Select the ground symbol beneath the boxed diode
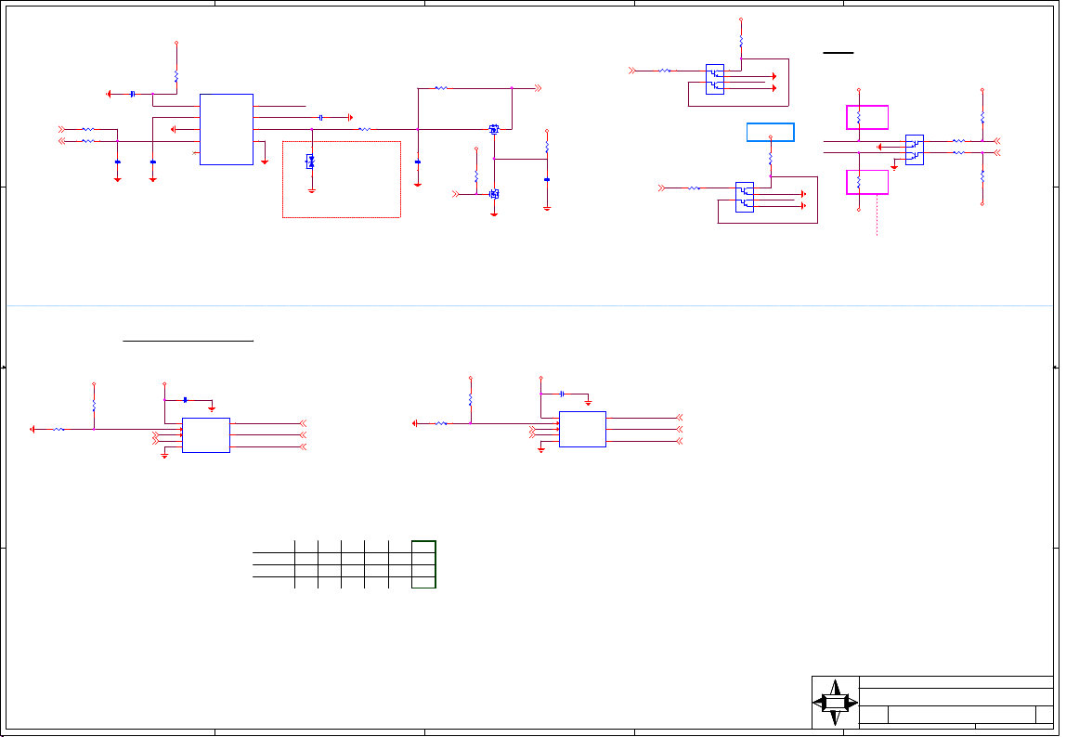 pos(311,191)
